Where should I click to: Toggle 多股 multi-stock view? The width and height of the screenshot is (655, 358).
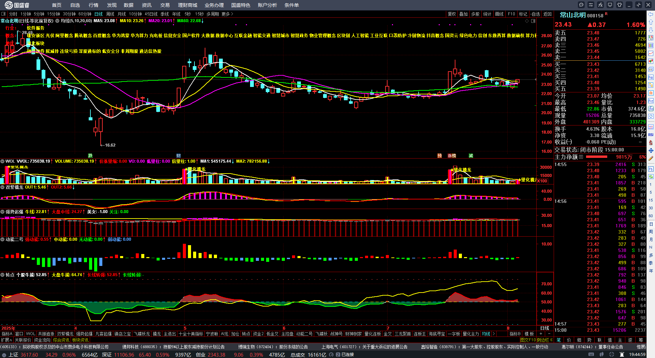point(475,14)
